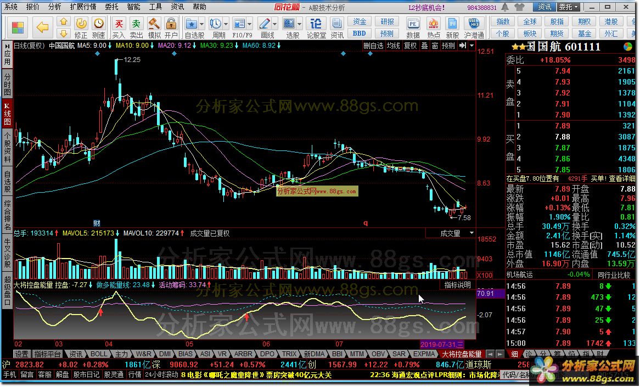Expand the 周期 period dropdown arrow

pos(226,24)
